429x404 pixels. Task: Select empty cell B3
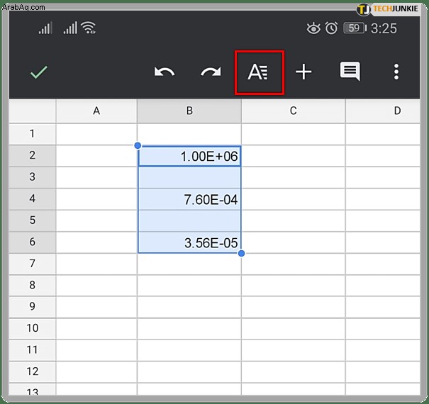coord(189,177)
